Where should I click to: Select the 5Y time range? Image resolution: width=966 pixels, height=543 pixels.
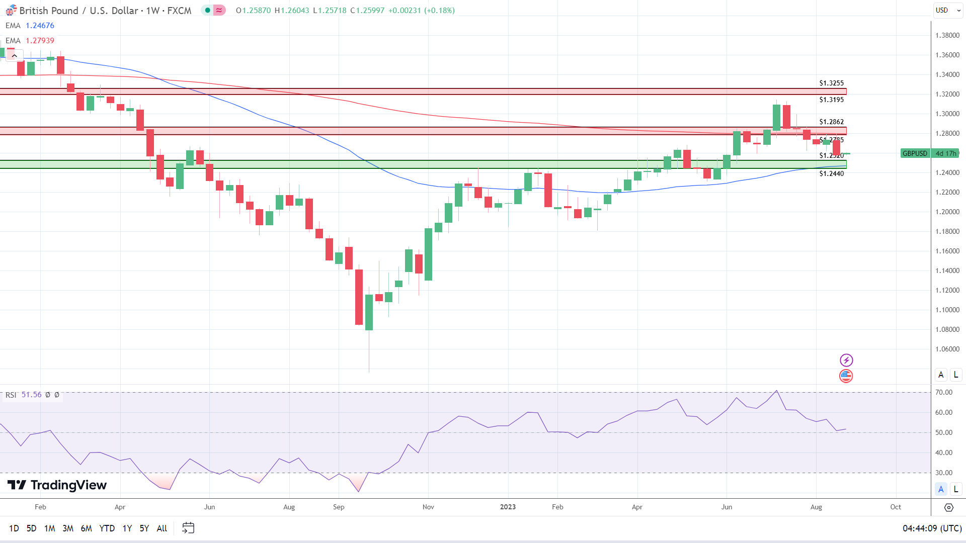pos(144,528)
